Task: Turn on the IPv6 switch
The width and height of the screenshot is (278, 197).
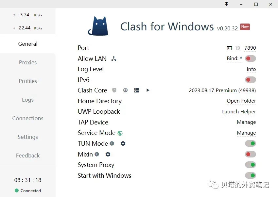Action: pos(250,80)
